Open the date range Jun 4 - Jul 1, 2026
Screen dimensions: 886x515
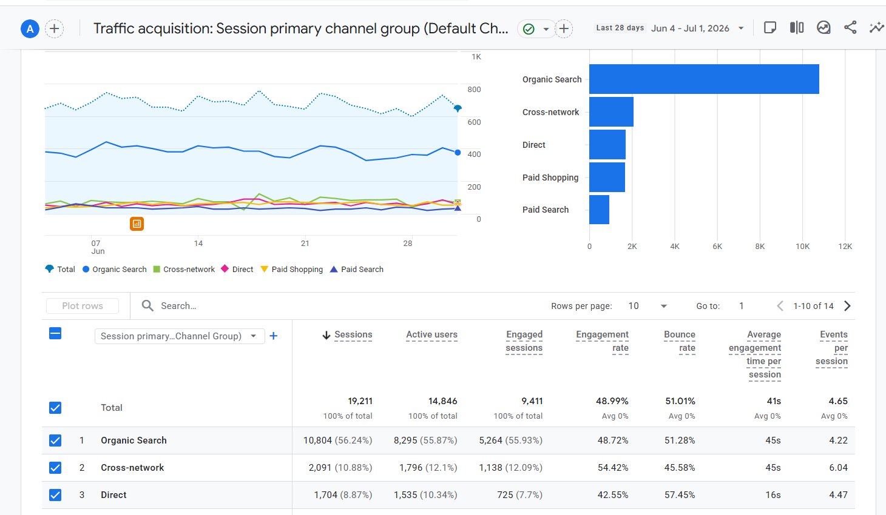(x=698, y=28)
